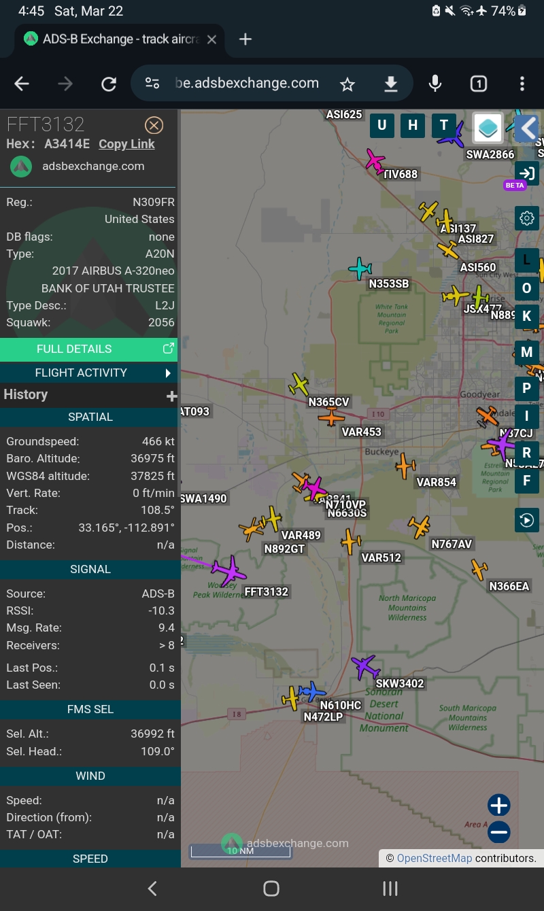Click the SPATIAL section header
Image resolution: width=544 pixels, height=911 pixels.
pyautogui.click(x=90, y=417)
